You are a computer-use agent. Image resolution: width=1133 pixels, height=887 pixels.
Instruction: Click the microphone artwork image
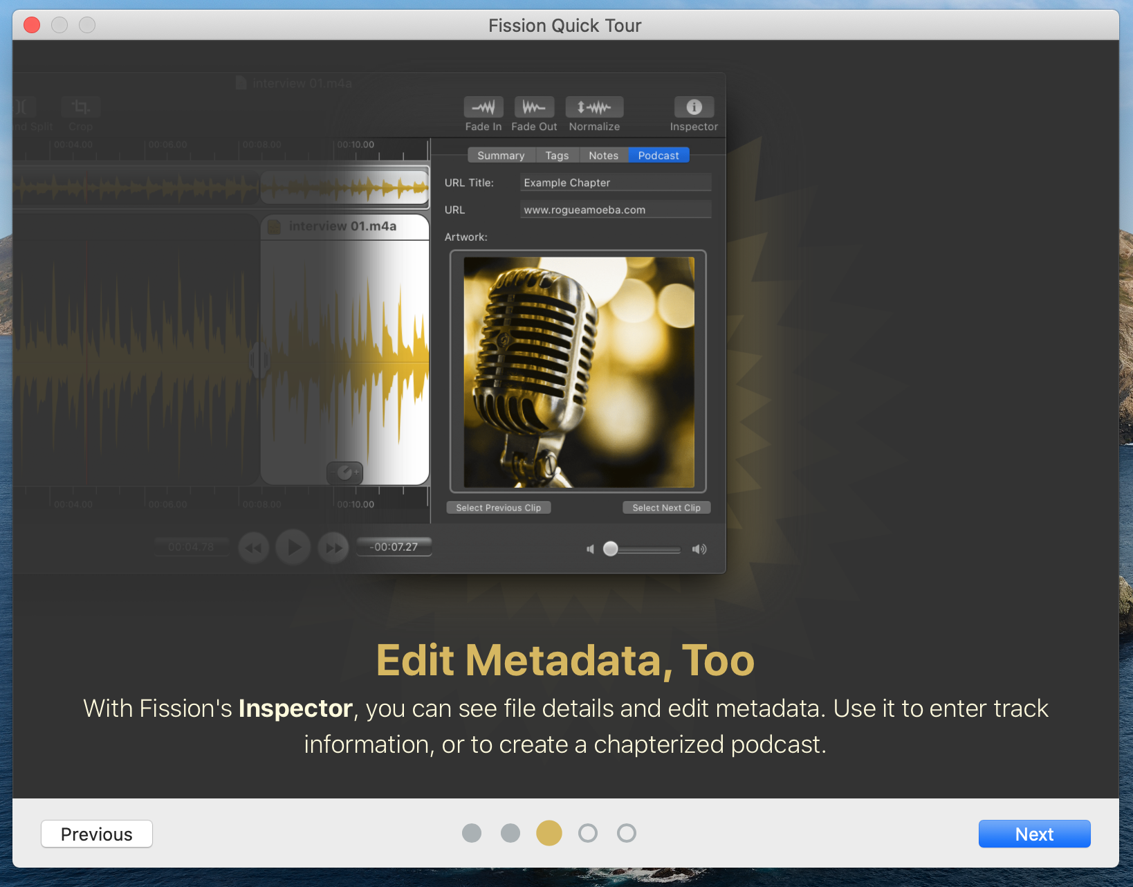[578, 372]
